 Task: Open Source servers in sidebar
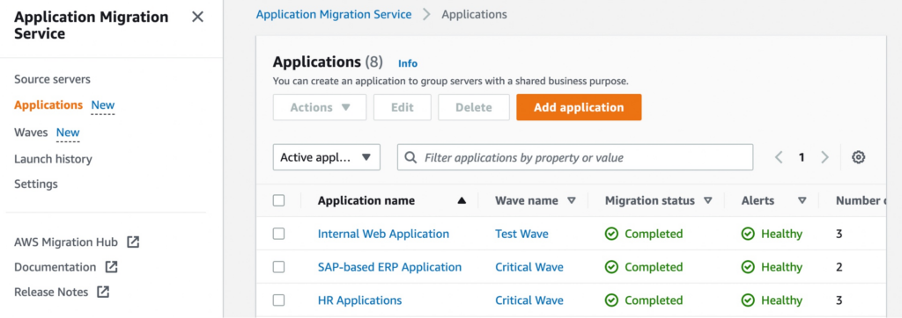click(52, 79)
